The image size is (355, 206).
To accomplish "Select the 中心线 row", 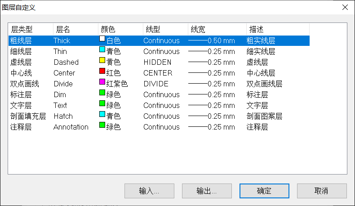I will click(x=159, y=73).
